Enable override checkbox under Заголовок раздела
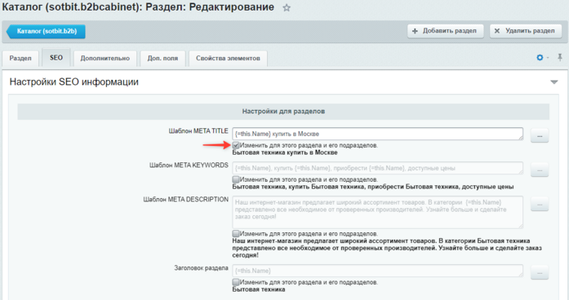The width and height of the screenshot is (569, 300). point(236,282)
